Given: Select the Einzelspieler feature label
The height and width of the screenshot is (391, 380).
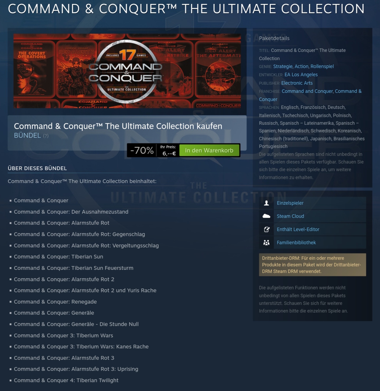Looking at the screenshot, I should pos(290,203).
